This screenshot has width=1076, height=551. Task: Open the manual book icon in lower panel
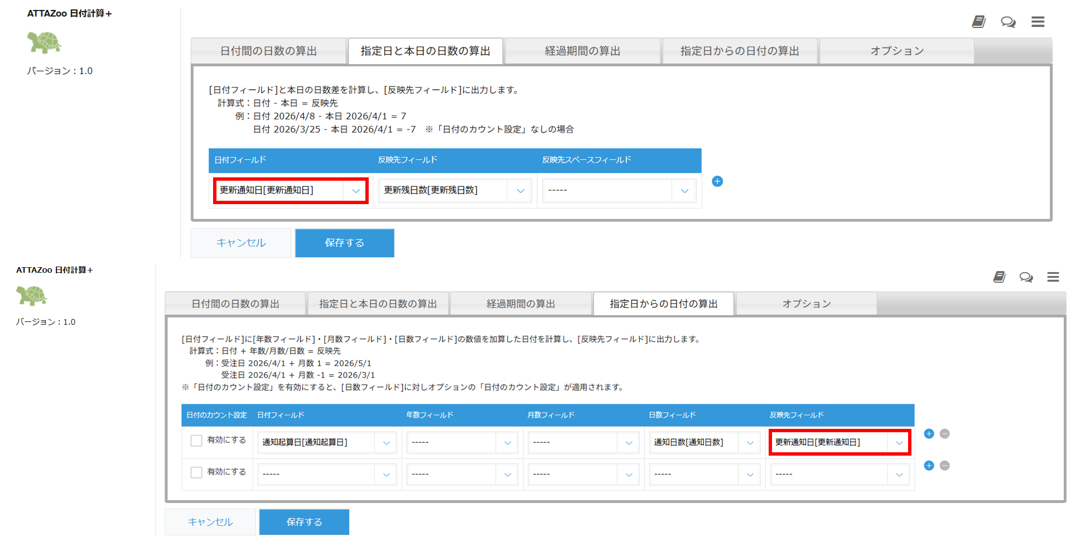999,277
